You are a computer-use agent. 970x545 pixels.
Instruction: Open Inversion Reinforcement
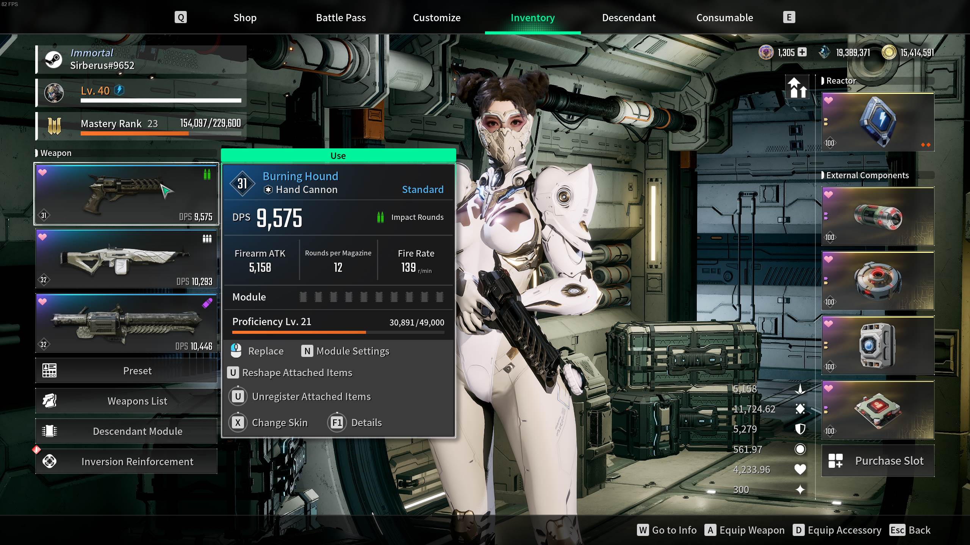(x=127, y=461)
